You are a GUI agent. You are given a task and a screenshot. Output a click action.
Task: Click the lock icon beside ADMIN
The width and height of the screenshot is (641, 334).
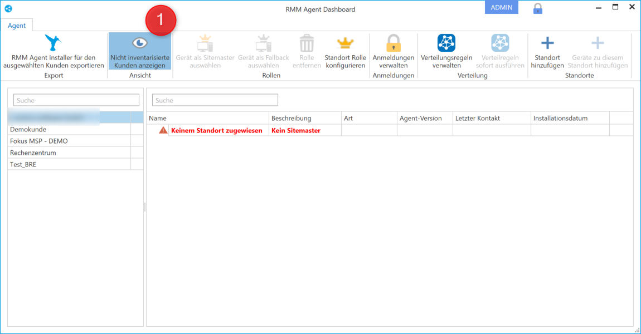pos(537,8)
